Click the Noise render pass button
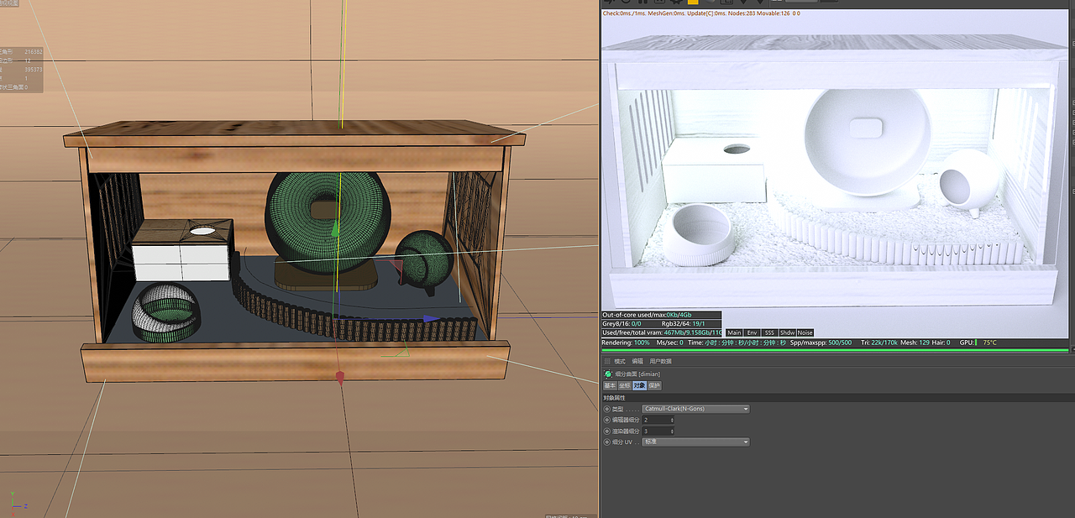This screenshot has width=1075, height=518. pyautogui.click(x=805, y=332)
